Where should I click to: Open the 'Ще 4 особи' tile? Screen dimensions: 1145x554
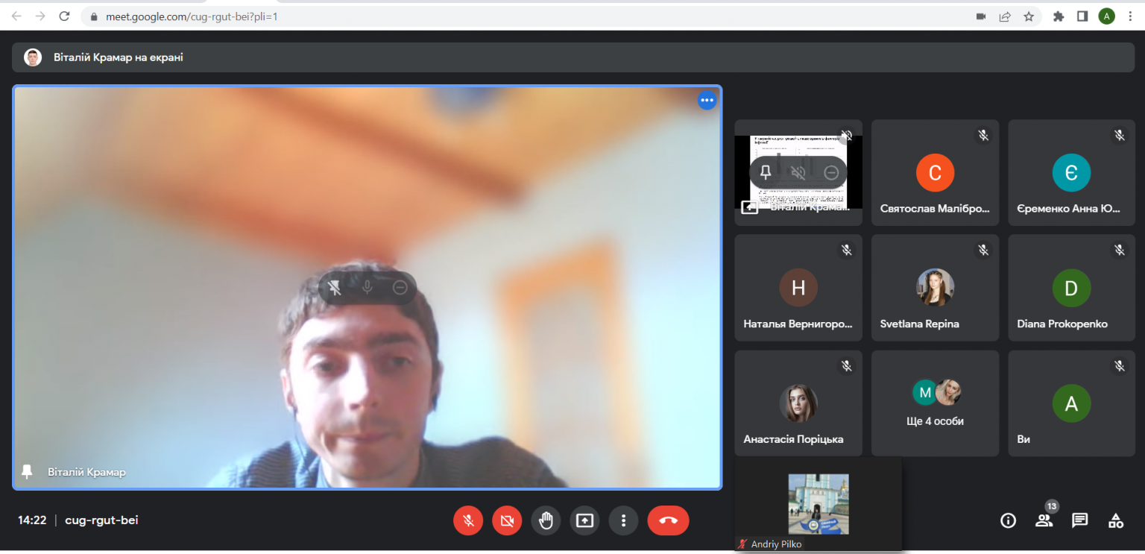pyautogui.click(x=935, y=403)
